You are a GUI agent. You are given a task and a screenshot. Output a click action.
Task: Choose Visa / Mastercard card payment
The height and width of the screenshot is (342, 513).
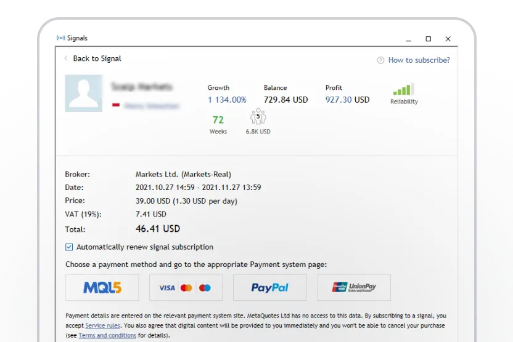[186, 287]
